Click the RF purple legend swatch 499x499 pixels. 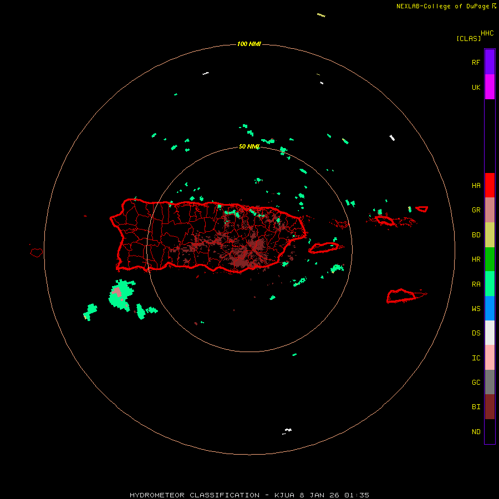point(490,62)
